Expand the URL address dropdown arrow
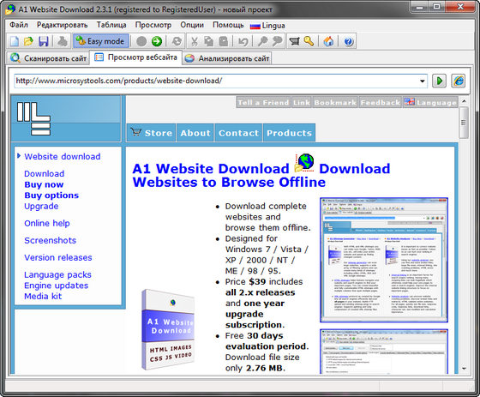Image resolution: width=480 pixels, height=397 pixels. (x=423, y=81)
